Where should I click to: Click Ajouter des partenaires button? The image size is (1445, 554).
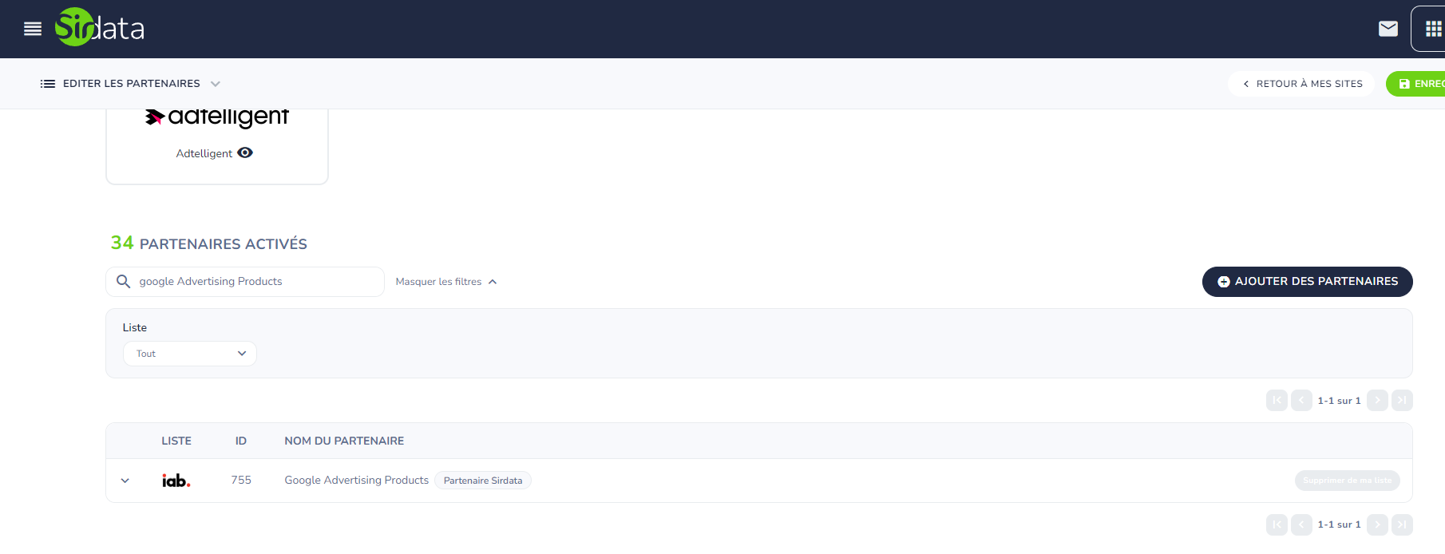(x=1307, y=282)
